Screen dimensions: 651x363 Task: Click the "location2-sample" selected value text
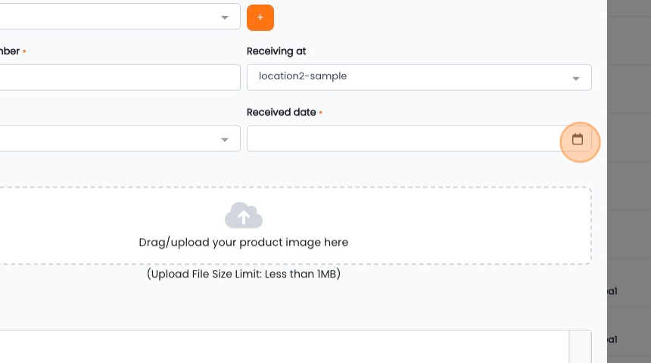[x=303, y=76]
